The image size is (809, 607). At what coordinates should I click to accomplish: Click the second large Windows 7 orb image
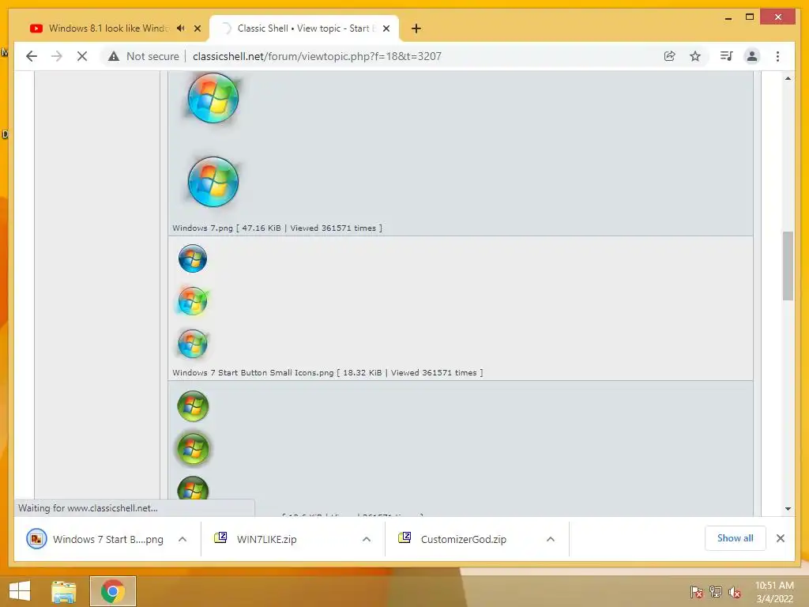[x=213, y=182]
